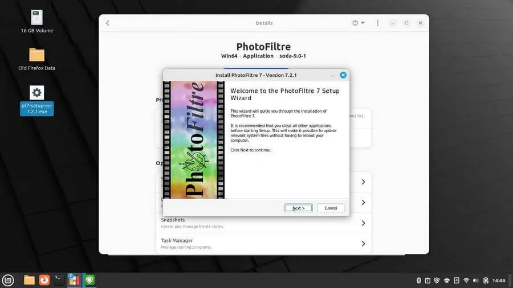Go back from the Details page
Image resolution: width=513 pixels, height=288 pixels.
[x=108, y=23]
